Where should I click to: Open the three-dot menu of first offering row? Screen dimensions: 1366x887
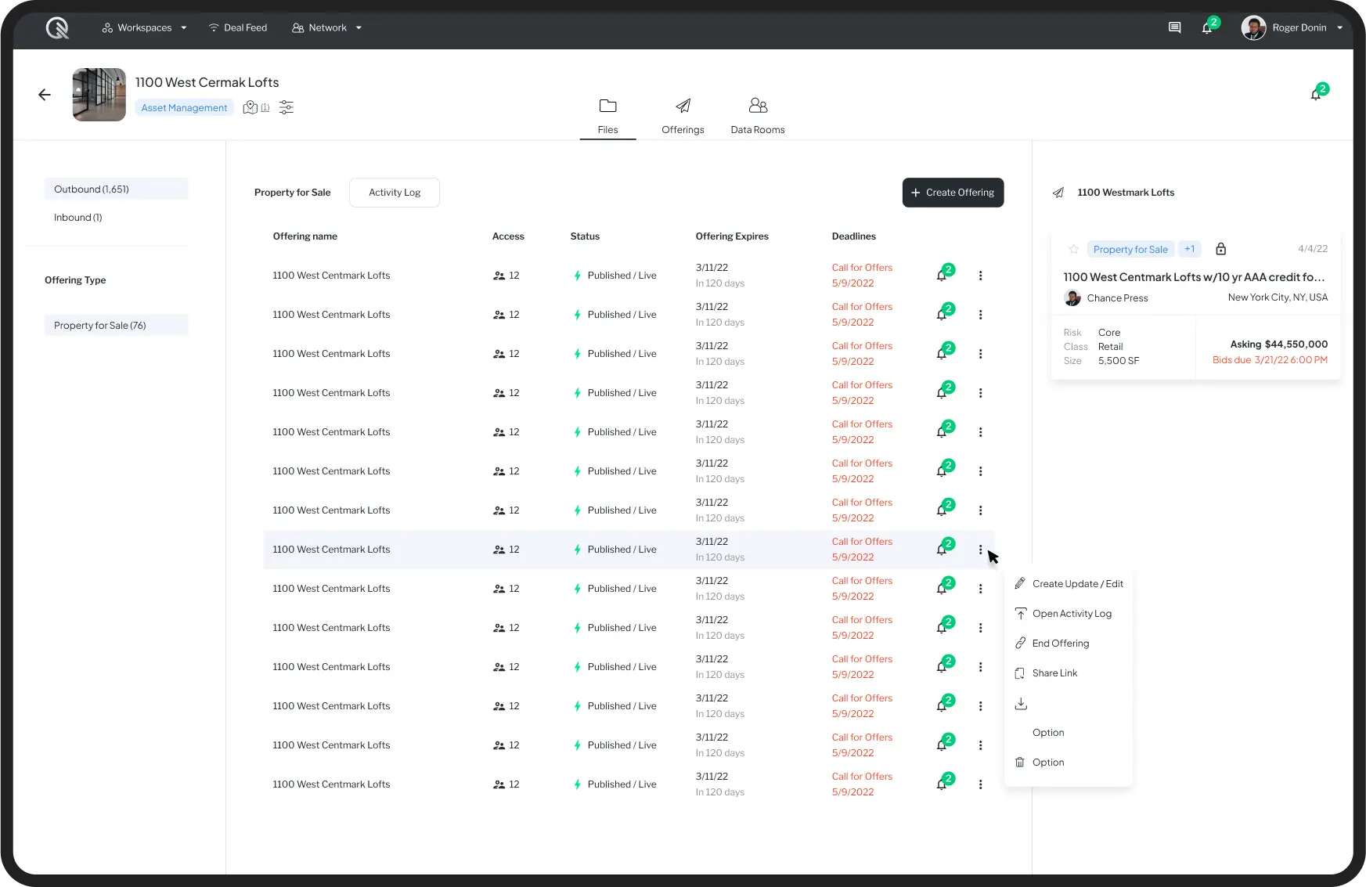[980, 276]
